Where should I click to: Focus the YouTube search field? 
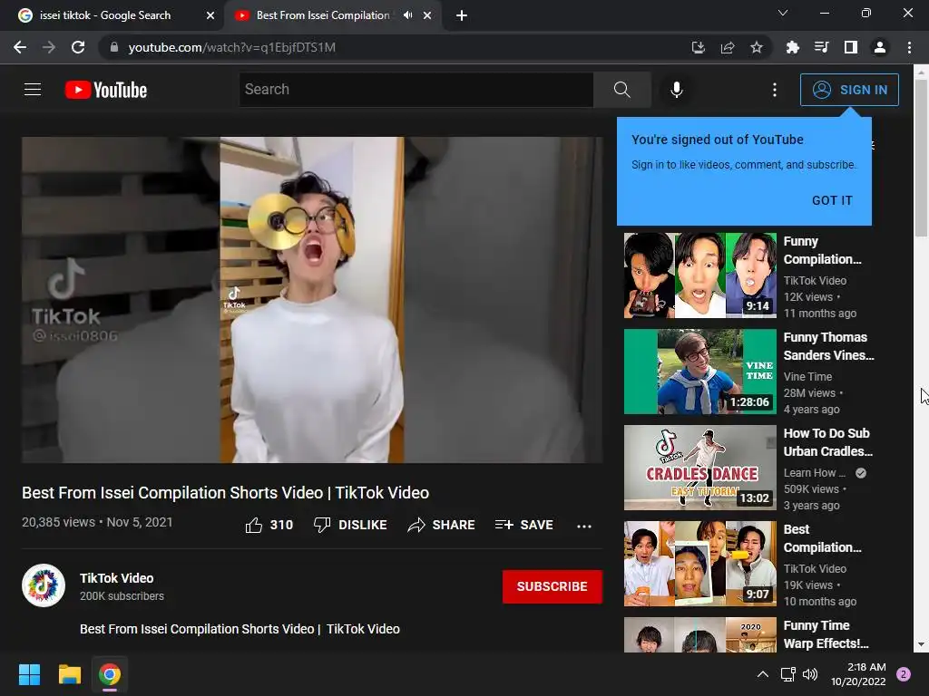point(416,90)
